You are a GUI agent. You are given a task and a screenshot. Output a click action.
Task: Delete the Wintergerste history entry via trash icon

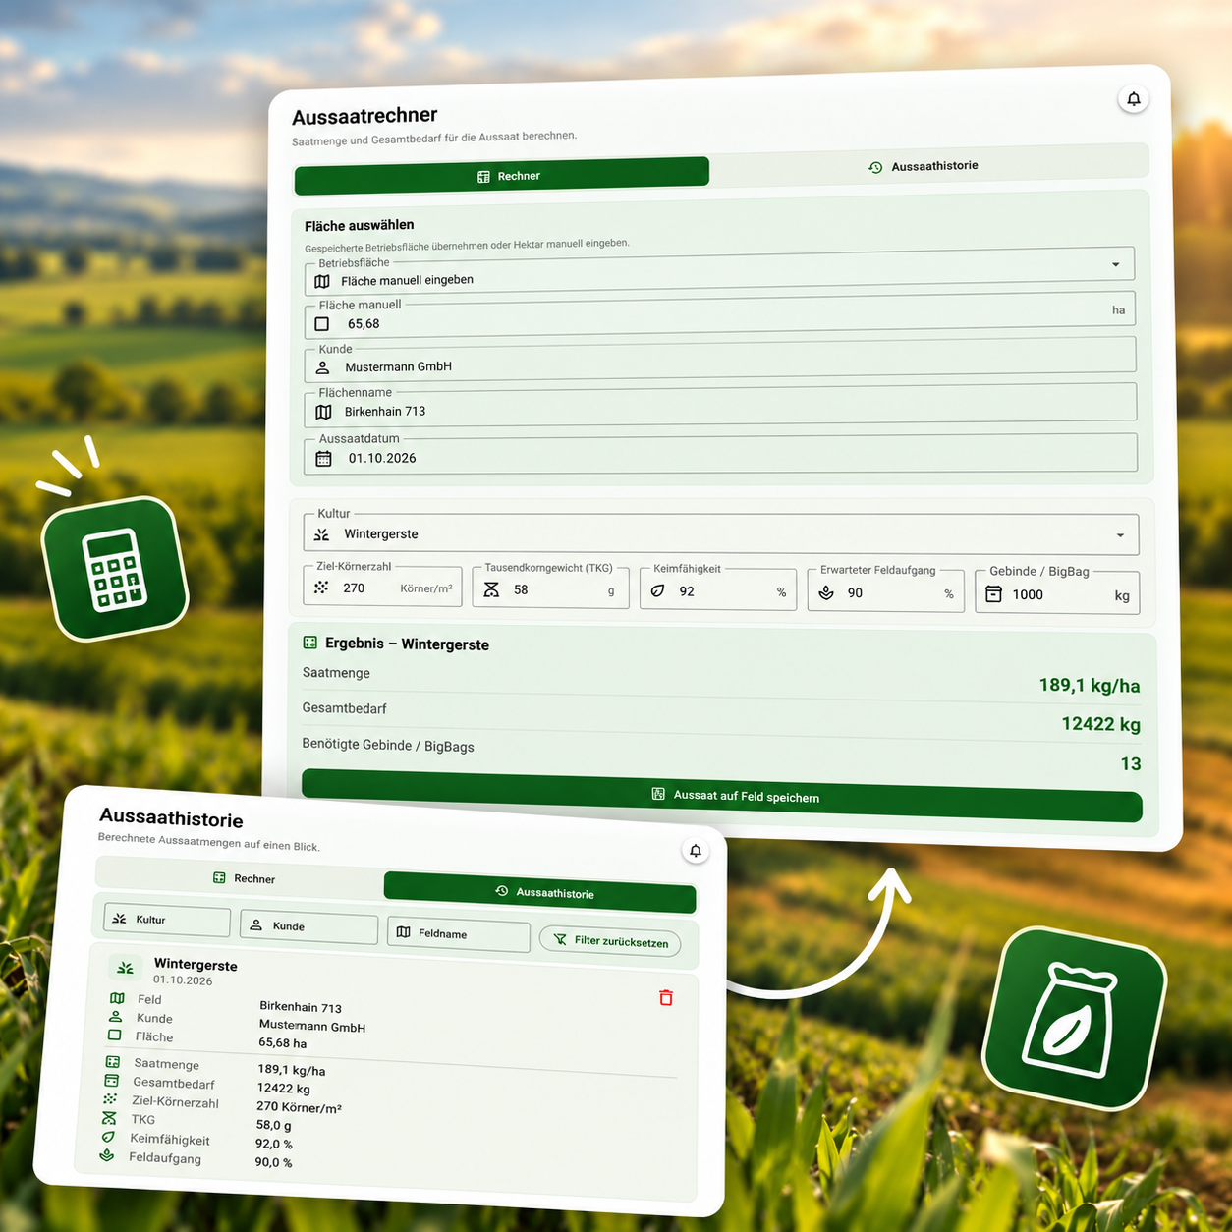[666, 998]
